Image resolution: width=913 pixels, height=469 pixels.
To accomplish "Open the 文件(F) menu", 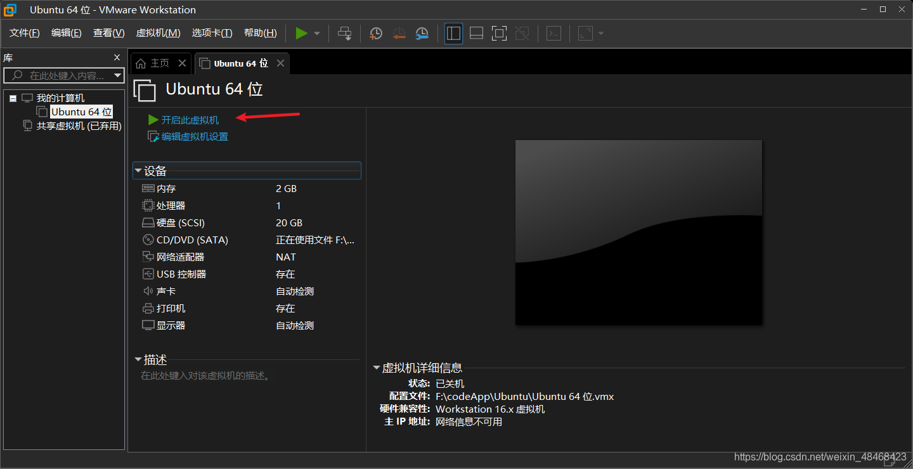I will [x=25, y=33].
